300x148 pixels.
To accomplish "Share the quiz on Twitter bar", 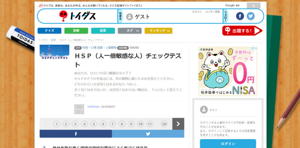I will point(148,134).
